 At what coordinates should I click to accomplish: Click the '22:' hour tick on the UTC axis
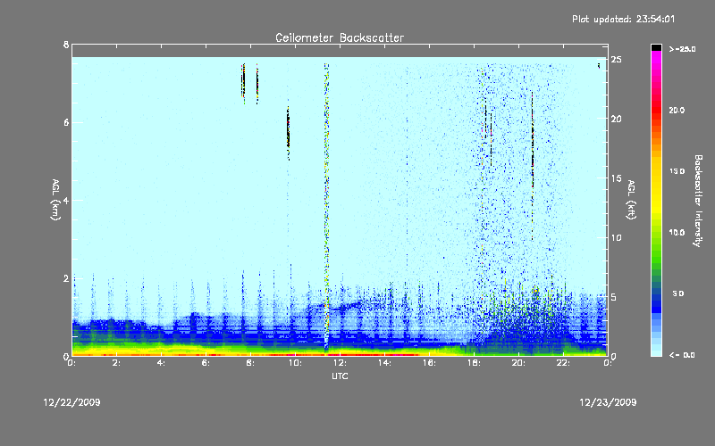tap(563, 363)
